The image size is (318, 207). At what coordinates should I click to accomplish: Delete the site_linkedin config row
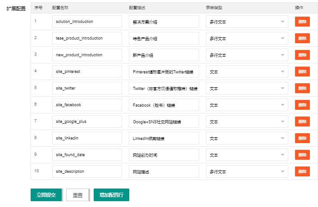(x=302, y=138)
